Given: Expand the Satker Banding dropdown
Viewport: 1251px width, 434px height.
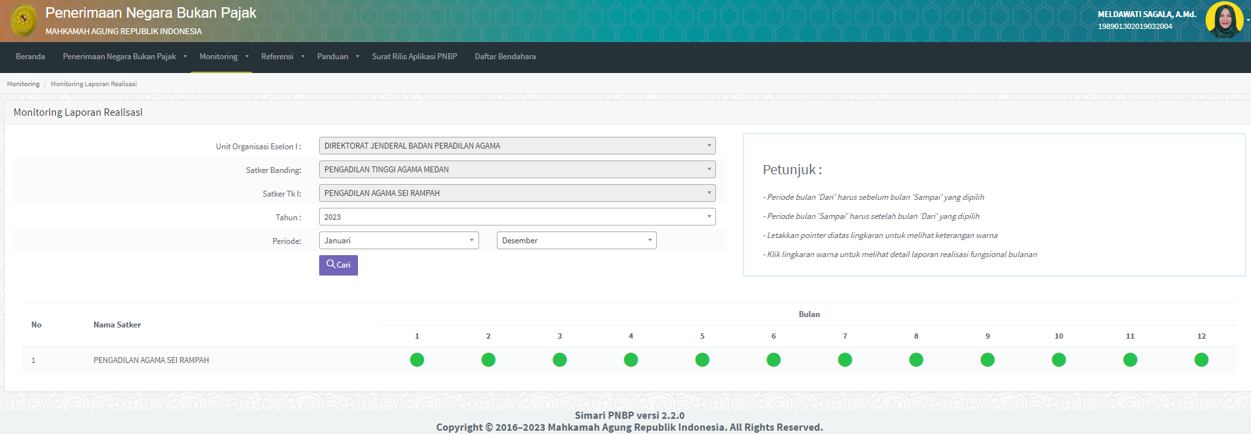Looking at the screenshot, I should click(517, 170).
